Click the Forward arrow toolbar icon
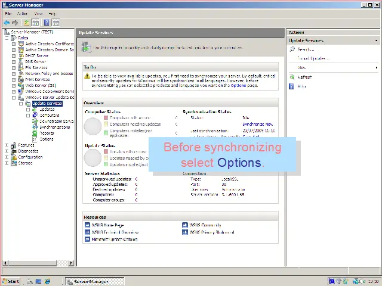Image resolution: width=382 pixels, height=286 pixels. [15, 23]
